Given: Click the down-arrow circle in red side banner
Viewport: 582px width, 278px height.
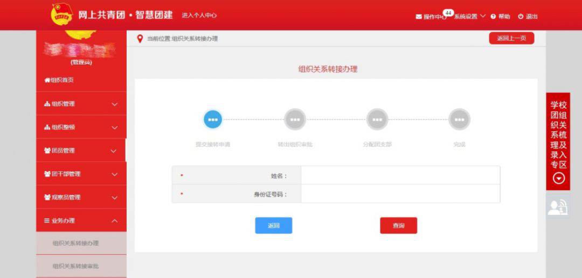Looking at the screenshot, I should point(559,179).
